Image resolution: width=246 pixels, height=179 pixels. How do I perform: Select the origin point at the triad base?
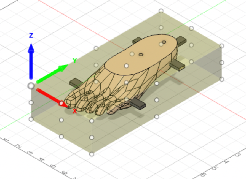coord(31,86)
